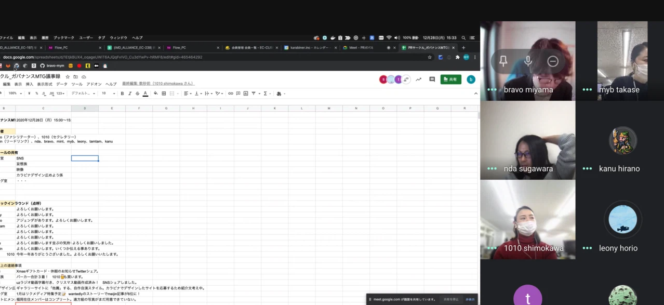The image size is (664, 305).
Task: Open the activity dashboard trend icon
Action: click(x=418, y=79)
